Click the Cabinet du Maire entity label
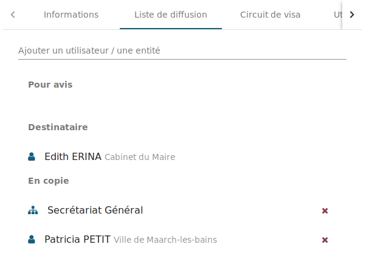This screenshot has height=275, width=366. tap(140, 157)
